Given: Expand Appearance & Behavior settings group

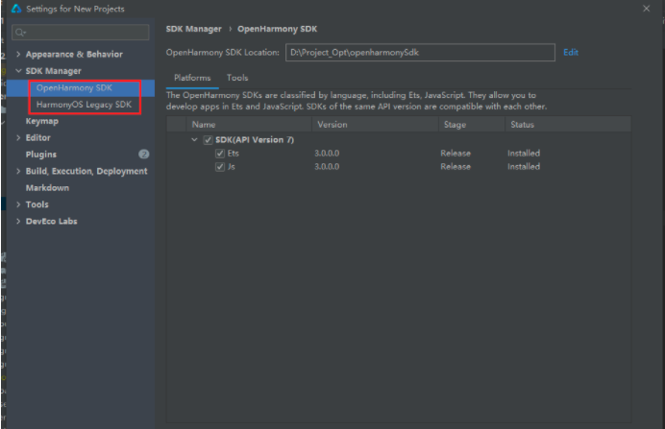Looking at the screenshot, I should point(18,54).
